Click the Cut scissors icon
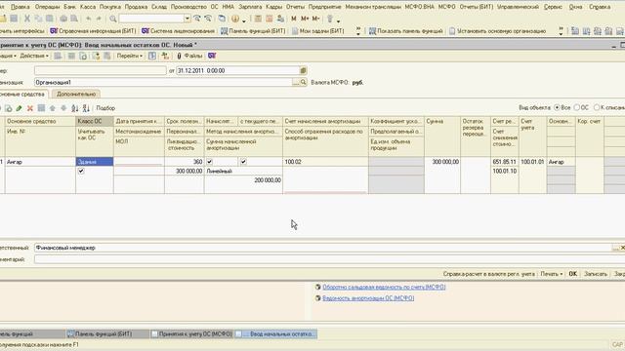The height and width of the screenshot is (351, 625). pos(27,19)
